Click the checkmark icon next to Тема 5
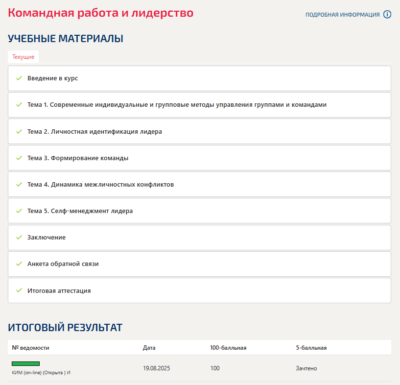This screenshot has height=385, width=400. point(19,211)
